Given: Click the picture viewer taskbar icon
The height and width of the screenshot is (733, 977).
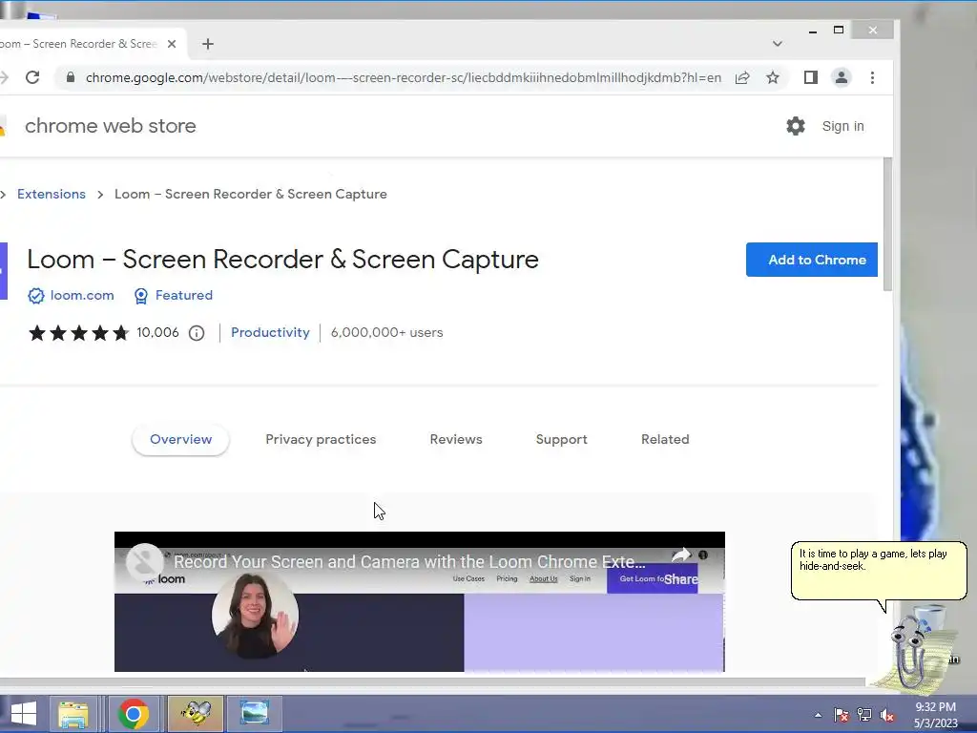Looking at the screenshot, I should [x=254, y=714].
